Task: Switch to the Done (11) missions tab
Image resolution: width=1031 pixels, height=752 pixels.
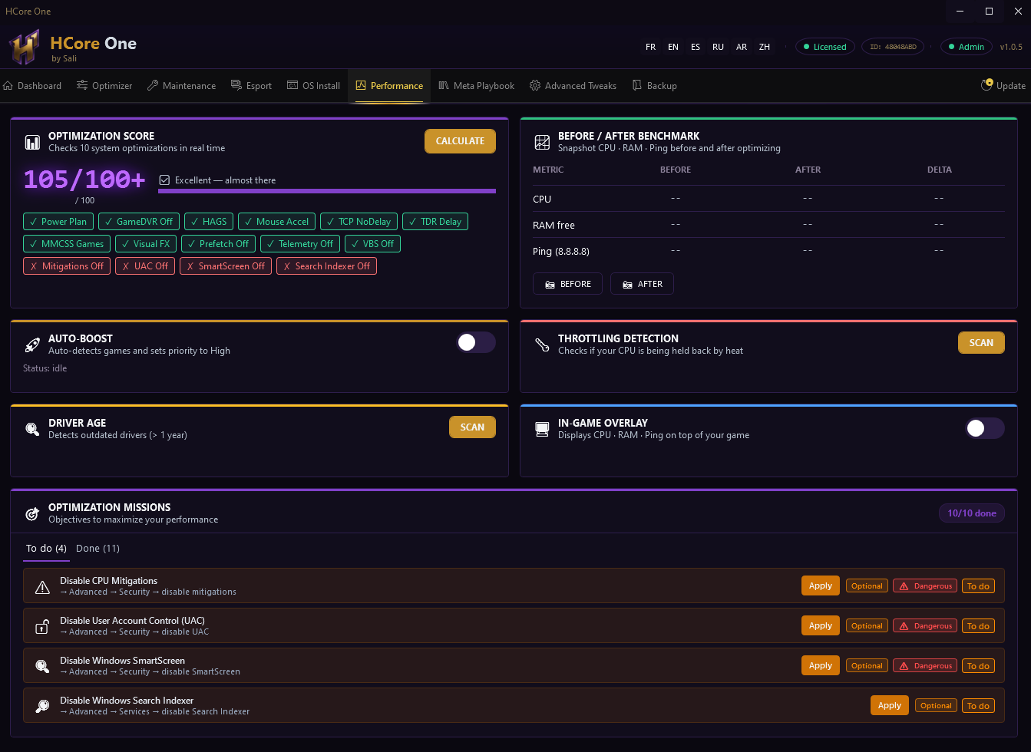Action: pyautogui.click(x=97, y=549)
